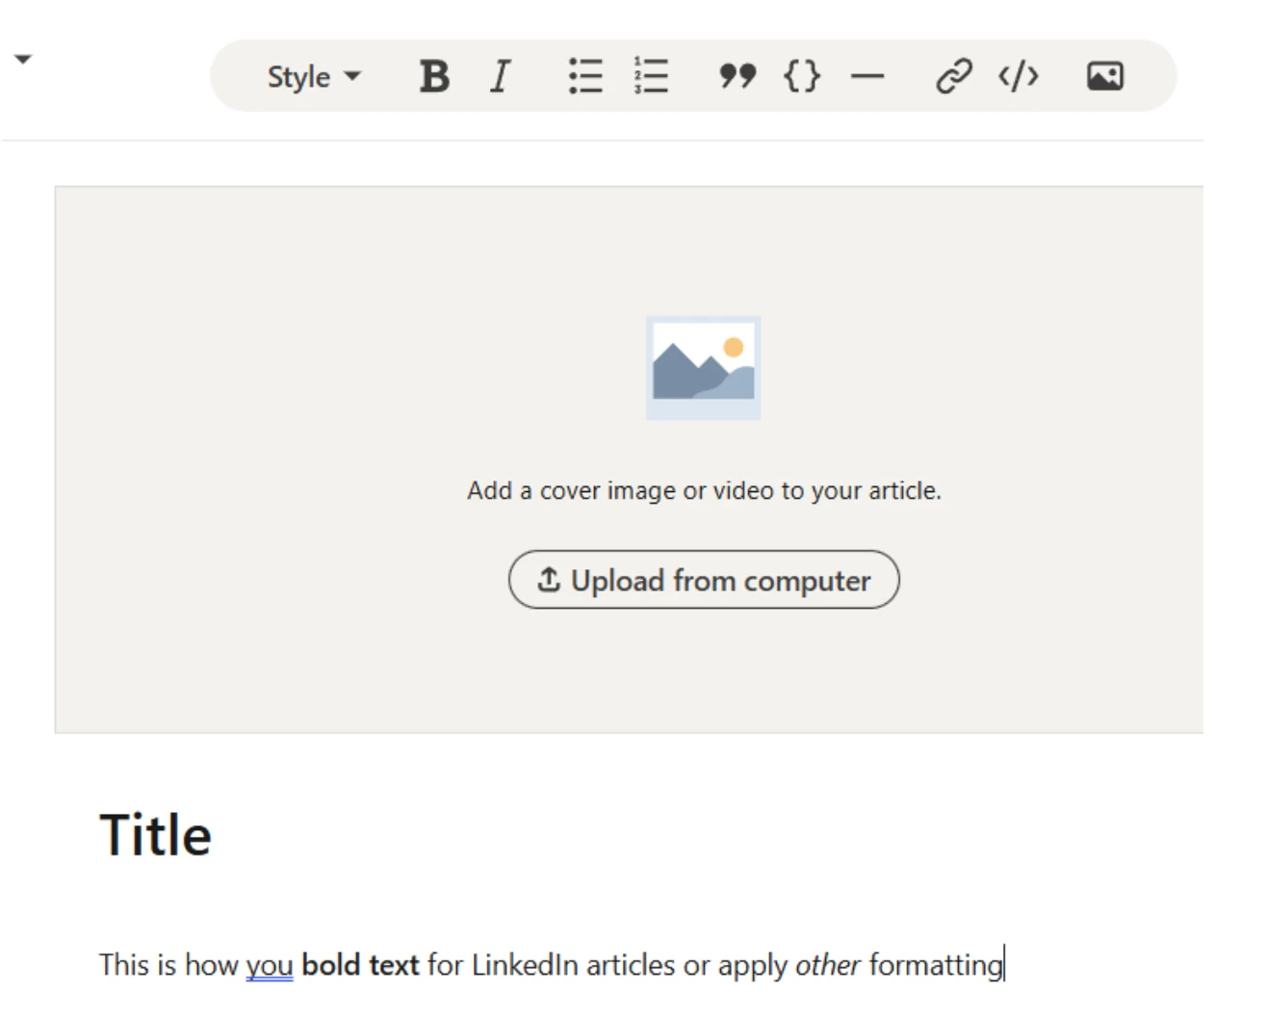Click into the Title heading field

pos(156,834)
